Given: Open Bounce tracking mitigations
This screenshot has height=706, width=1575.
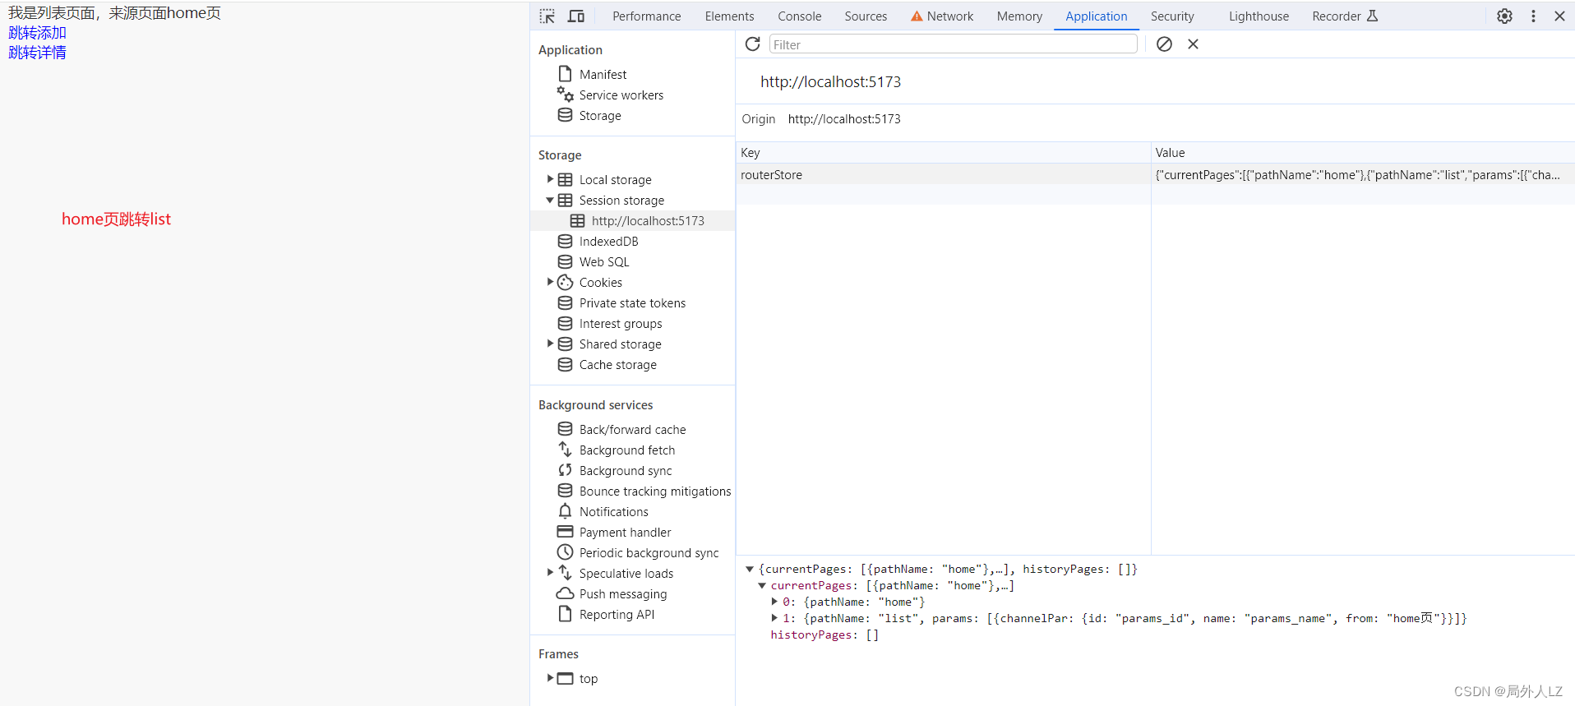Looking at the screenshot, I should (x=655, y=491).
